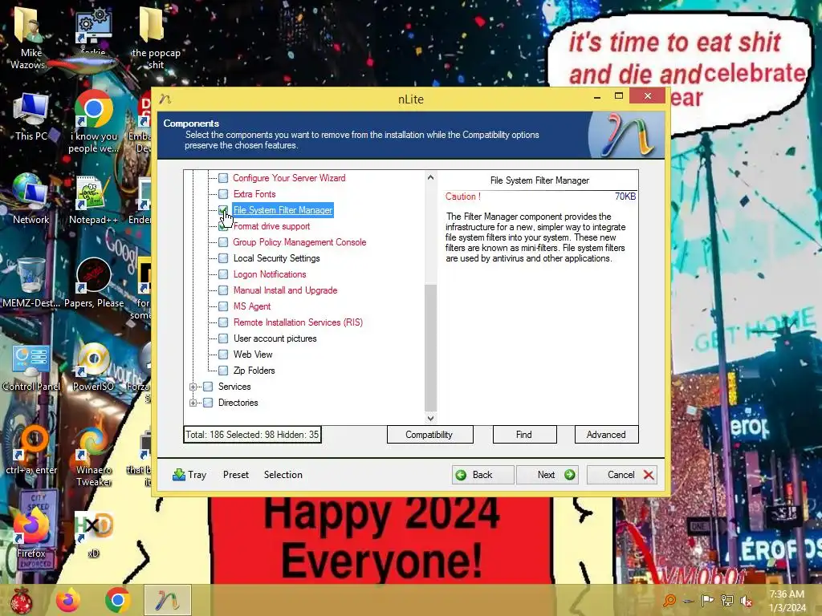Check Extra Fonts component checkbox
This screenshot has width=822, height=616.
pos(223,194)
